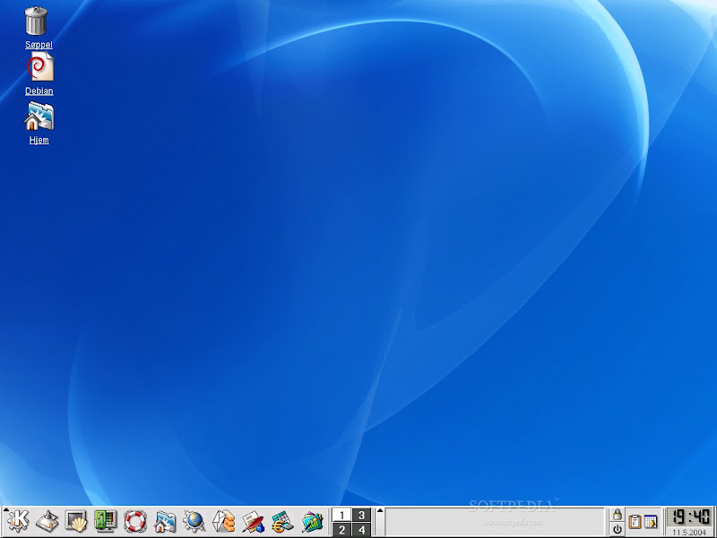Open the KMail envelope icon
Screen dimensions: 717x538
click(223, 520)
